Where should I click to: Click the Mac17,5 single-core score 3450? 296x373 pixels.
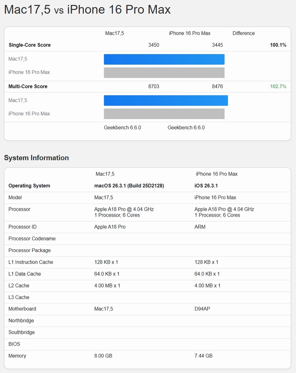[x=154, y=45]
